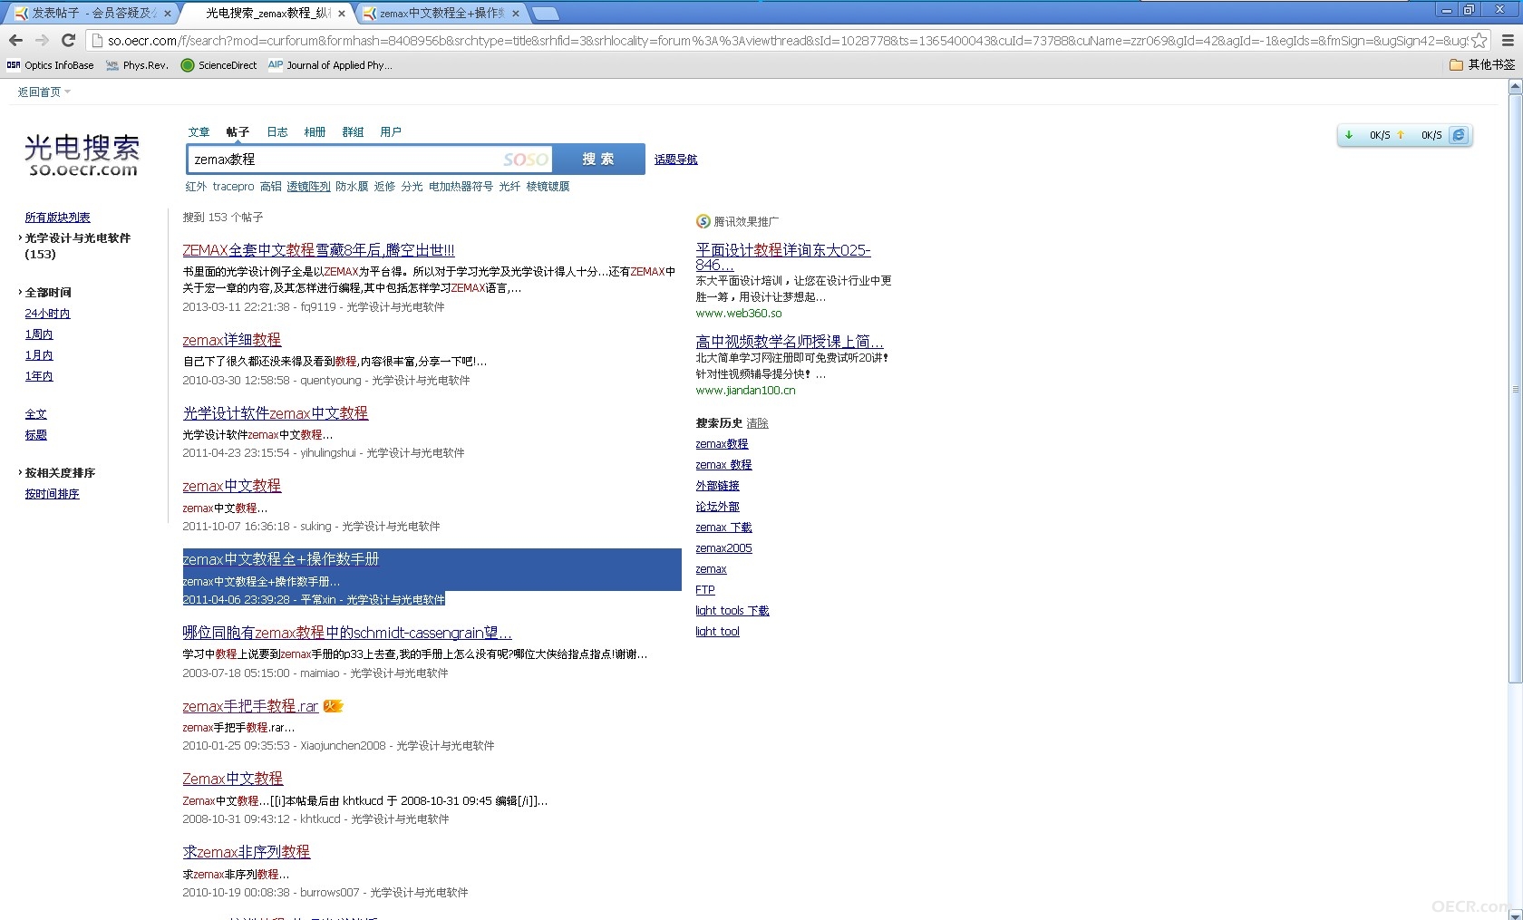Filter results to 24小时内

[47, 314]
